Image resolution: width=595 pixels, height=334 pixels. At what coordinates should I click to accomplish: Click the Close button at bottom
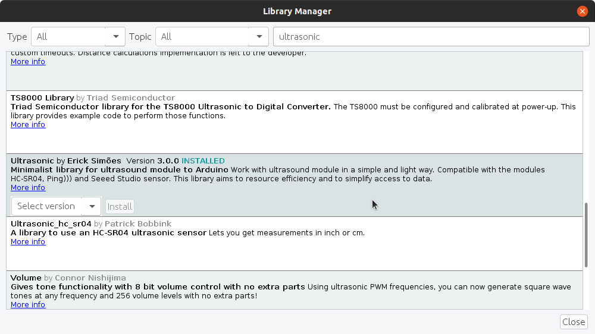(x=574, y=322)
